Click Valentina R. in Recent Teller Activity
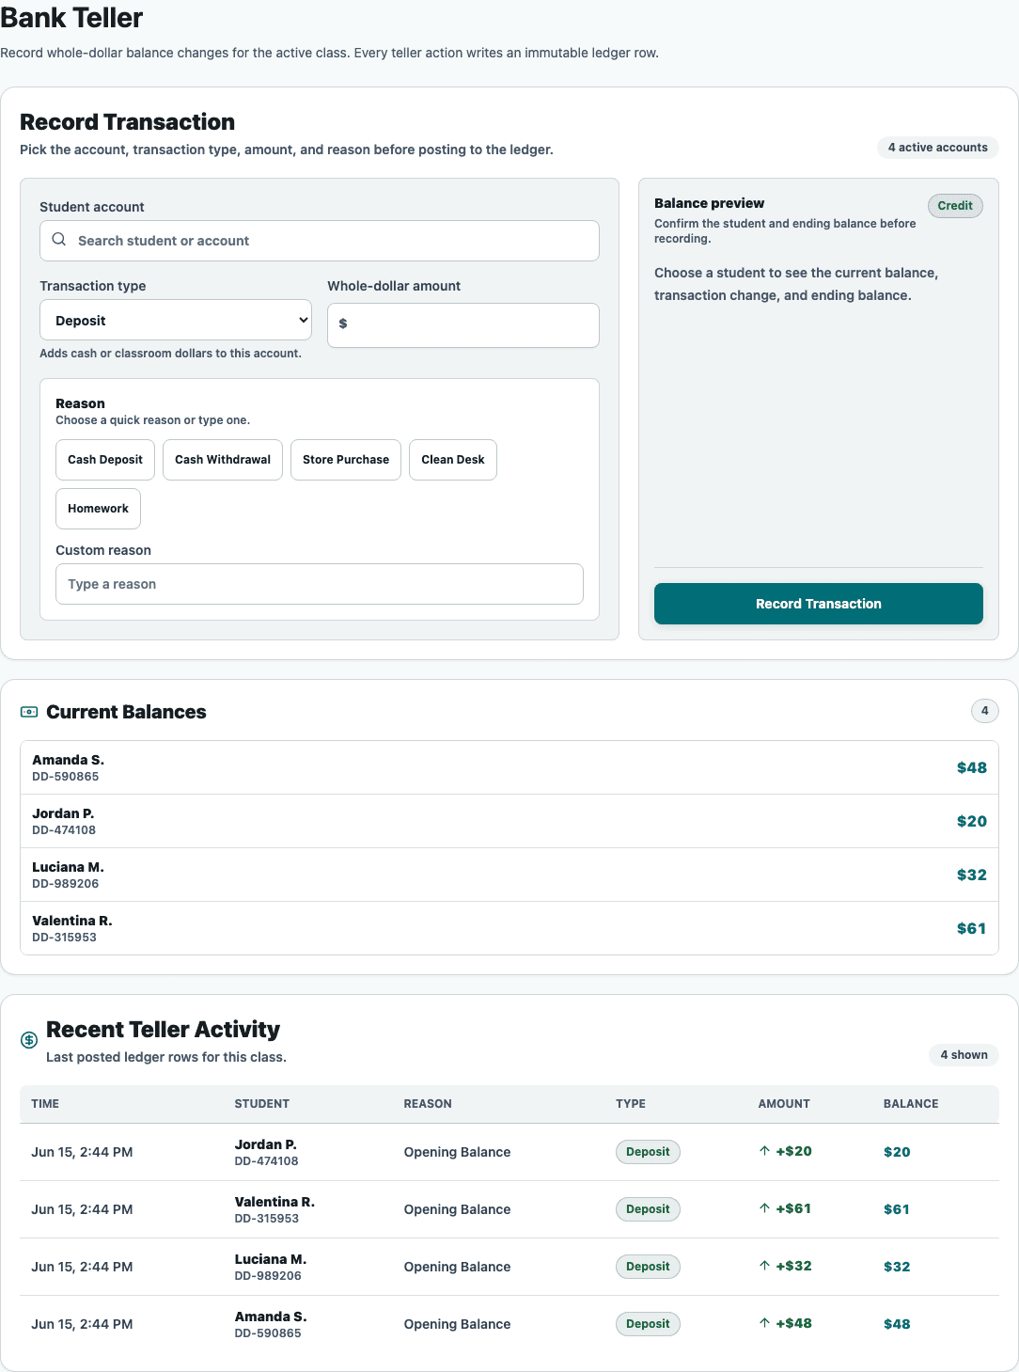The width and height of the screenshot is (1019, 1372). (274, 1202)
